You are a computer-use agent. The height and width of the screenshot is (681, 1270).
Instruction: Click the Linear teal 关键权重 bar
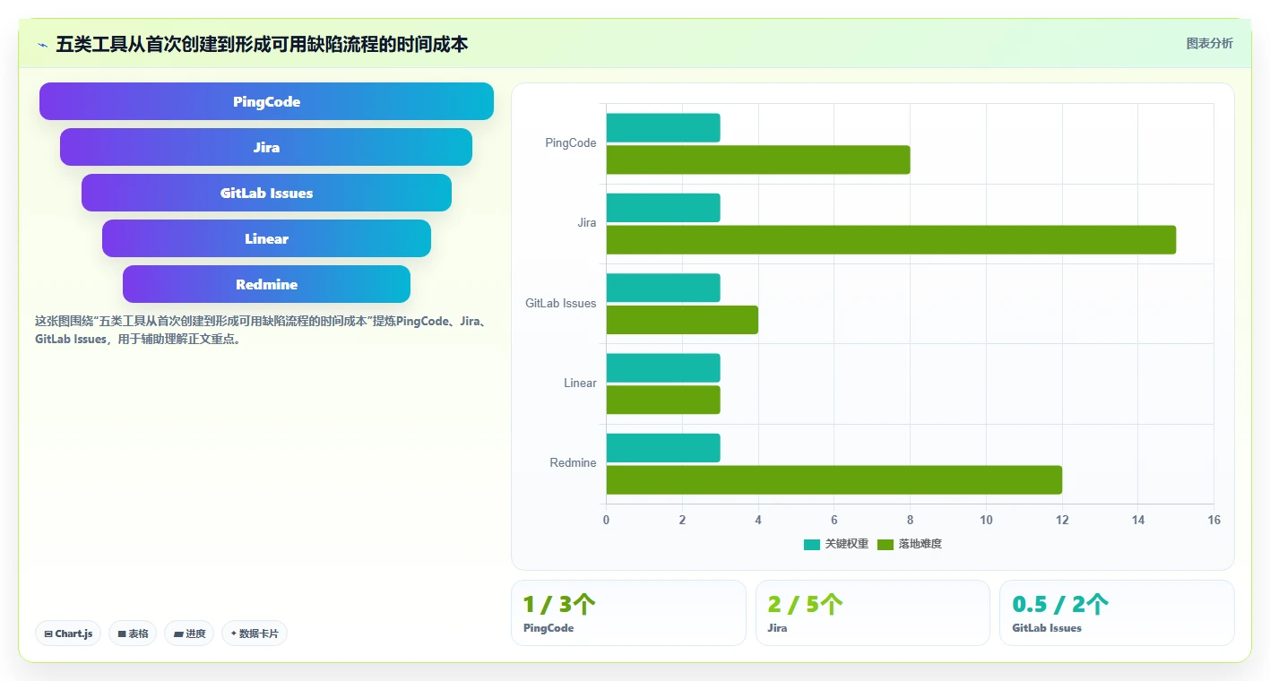coord(663,367)
